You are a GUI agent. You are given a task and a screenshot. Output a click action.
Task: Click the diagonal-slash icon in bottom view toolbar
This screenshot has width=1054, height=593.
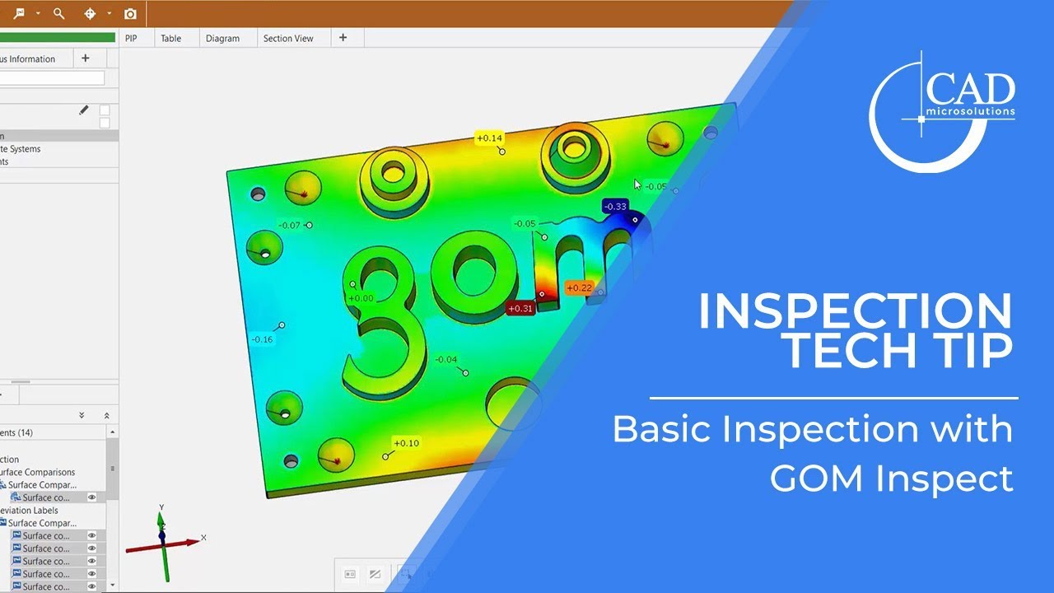pyautogui.click(x=375, y=574)
